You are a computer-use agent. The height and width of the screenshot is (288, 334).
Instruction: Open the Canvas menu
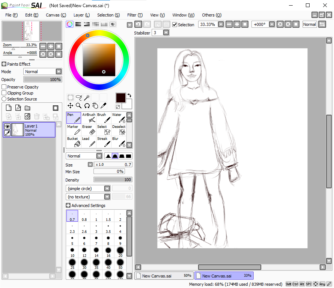point(56,15)
